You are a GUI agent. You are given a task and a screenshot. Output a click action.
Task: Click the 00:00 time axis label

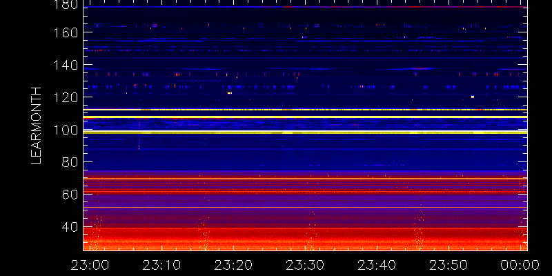(x=520, y=265)
